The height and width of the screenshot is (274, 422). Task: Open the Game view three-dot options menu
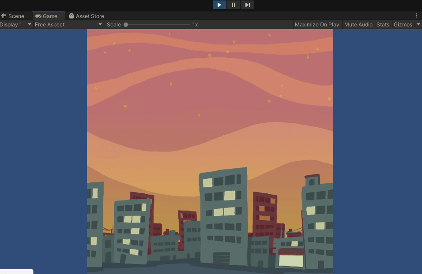[417, 15]
